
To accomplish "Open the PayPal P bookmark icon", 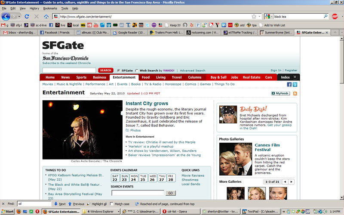I will 198,25.
